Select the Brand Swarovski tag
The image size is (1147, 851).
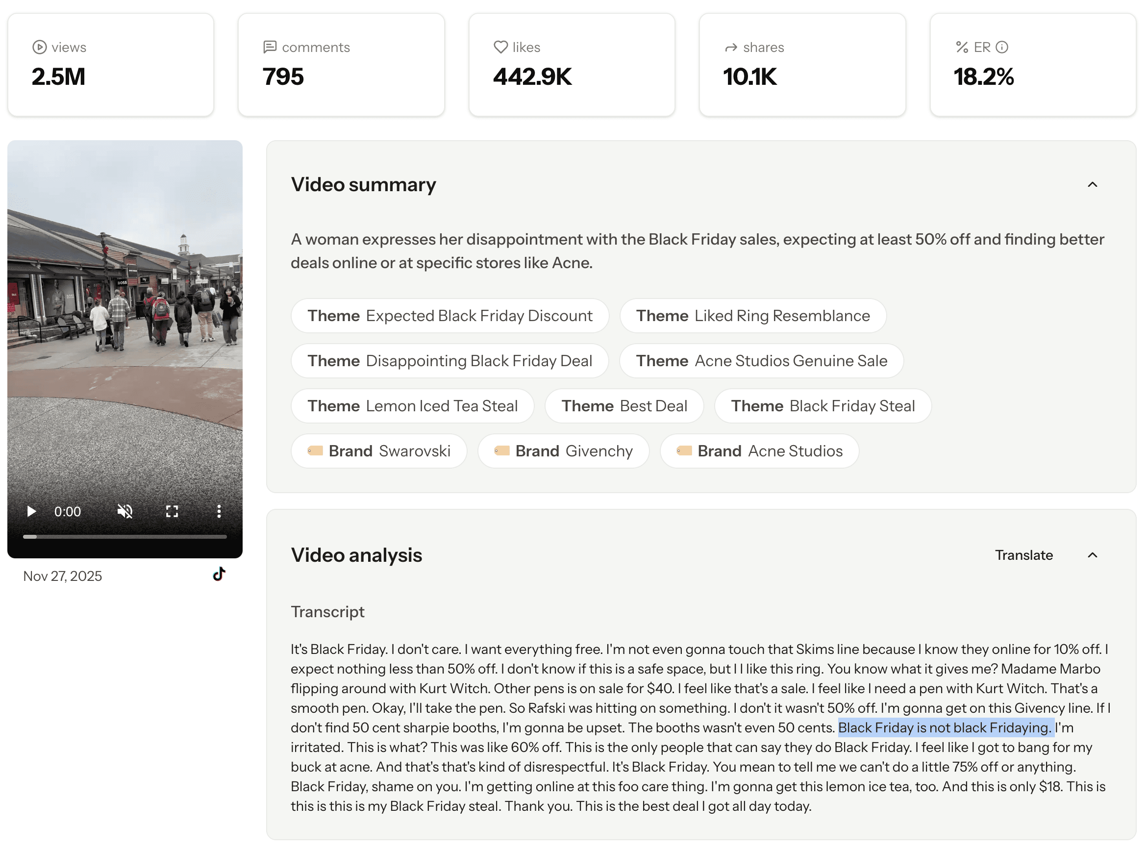pos(378,451)
